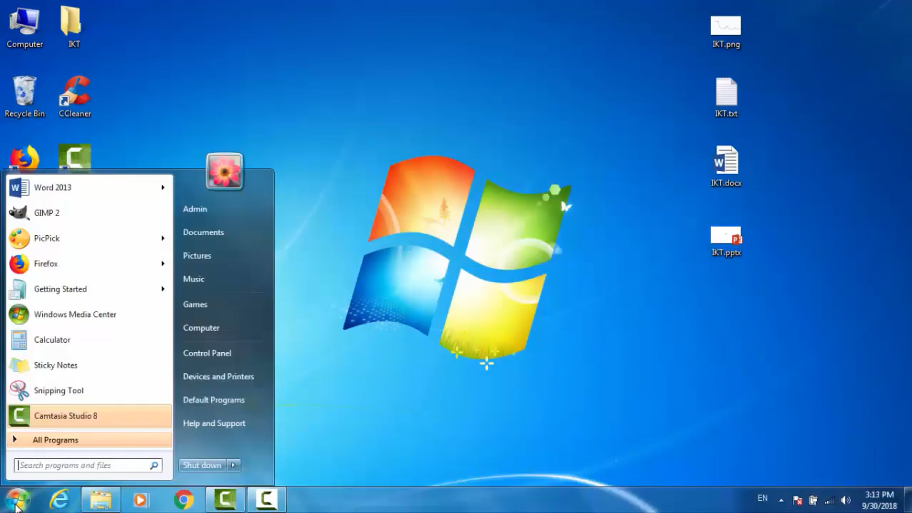912x513 pixels.
Task: Expand Word 2013 jump list arrow
Action: coord(163,187)
